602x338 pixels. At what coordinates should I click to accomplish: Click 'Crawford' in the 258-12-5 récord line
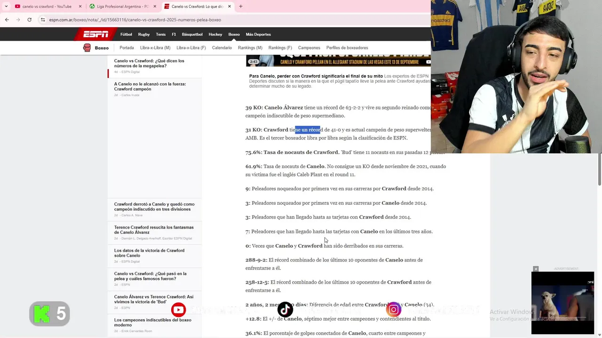click(399, 282)
